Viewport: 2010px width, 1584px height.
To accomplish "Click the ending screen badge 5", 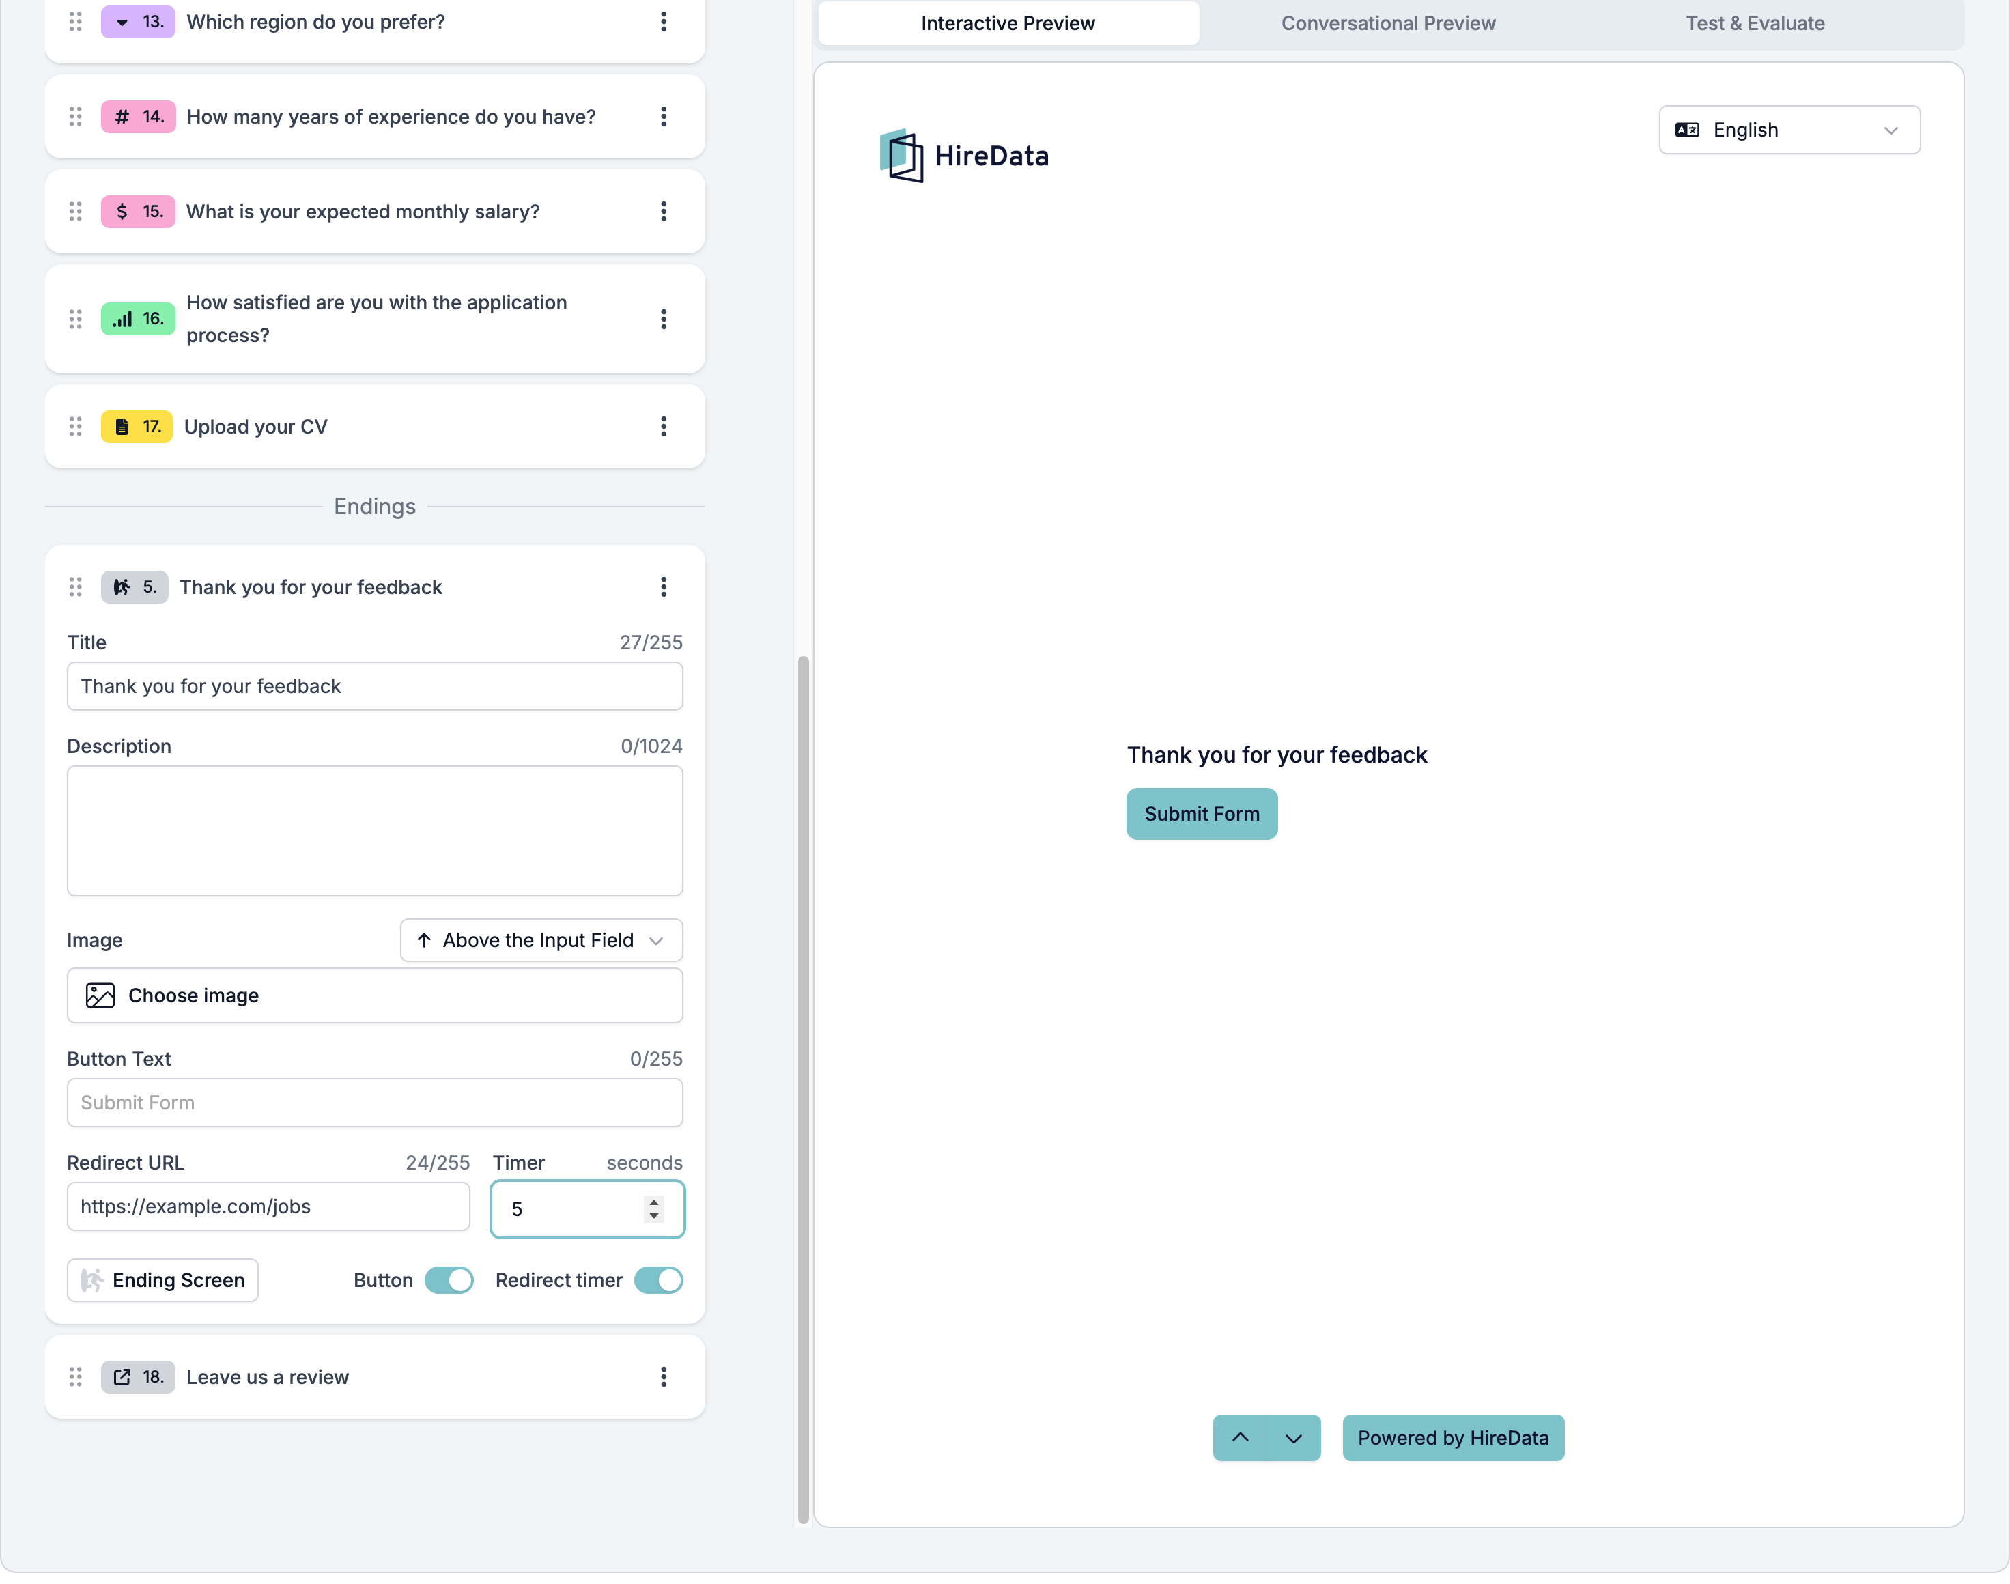I will pos(135,587).
